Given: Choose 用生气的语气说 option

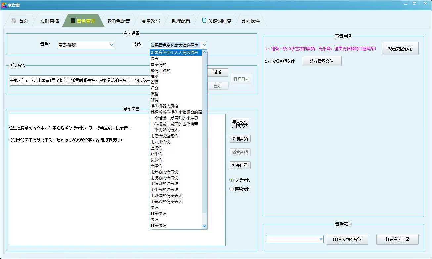Looking at the screenshot, I should [176, 190].
